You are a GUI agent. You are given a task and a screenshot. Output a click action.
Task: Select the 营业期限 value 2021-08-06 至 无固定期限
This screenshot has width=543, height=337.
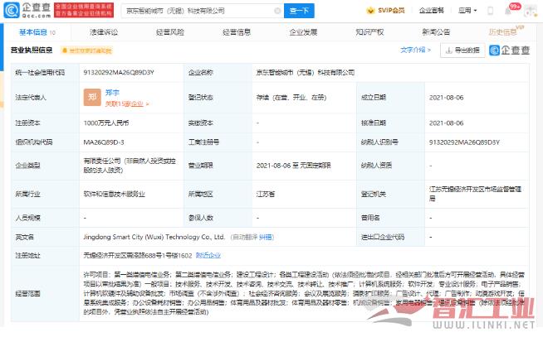tap(293, 166)
